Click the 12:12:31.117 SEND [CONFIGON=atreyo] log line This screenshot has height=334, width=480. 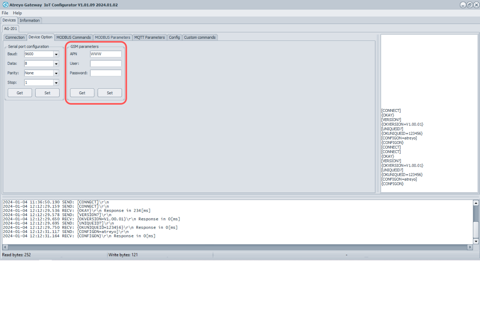click(x=66, y=232)
